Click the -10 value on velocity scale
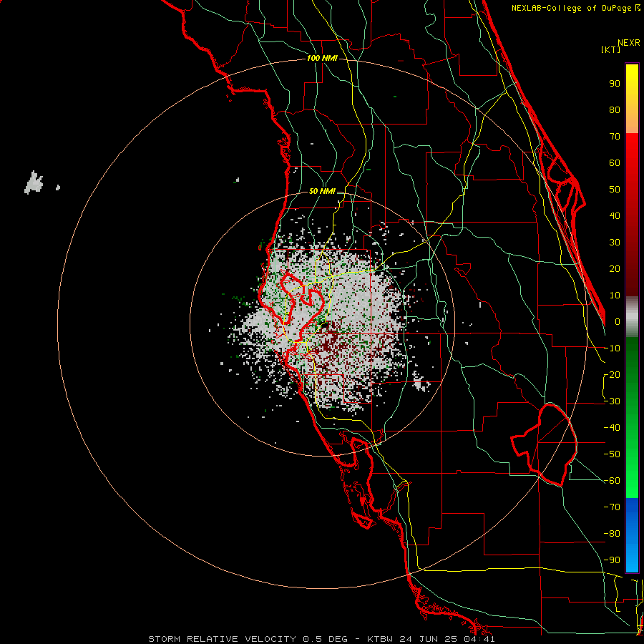Image resolution: width=644 pixels, height=644 pixels. 612,348
